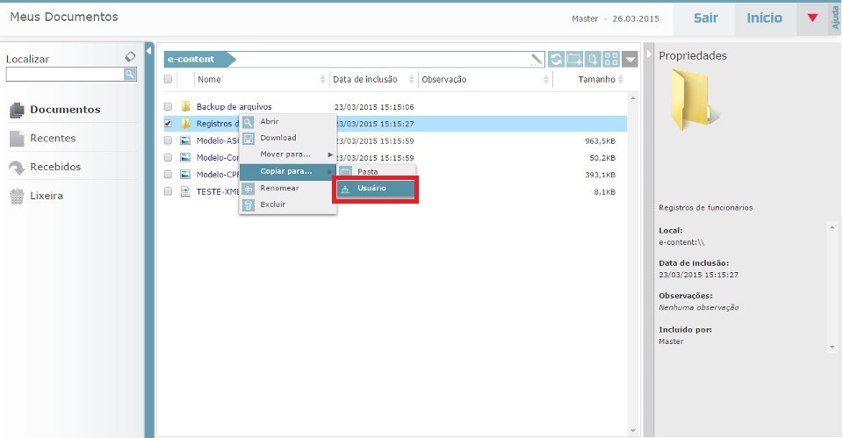Uncheck the Registros folder checkbox
Image resolution: width=843 pixels, height=438 pixels.
pos(168,124)
